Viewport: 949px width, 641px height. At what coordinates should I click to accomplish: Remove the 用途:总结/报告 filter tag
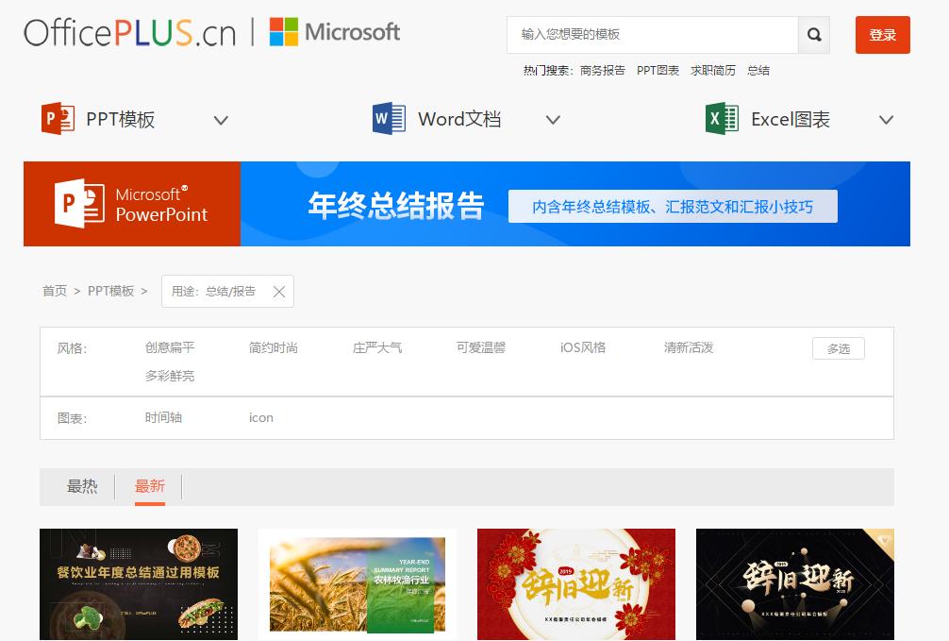click(278, 292)
